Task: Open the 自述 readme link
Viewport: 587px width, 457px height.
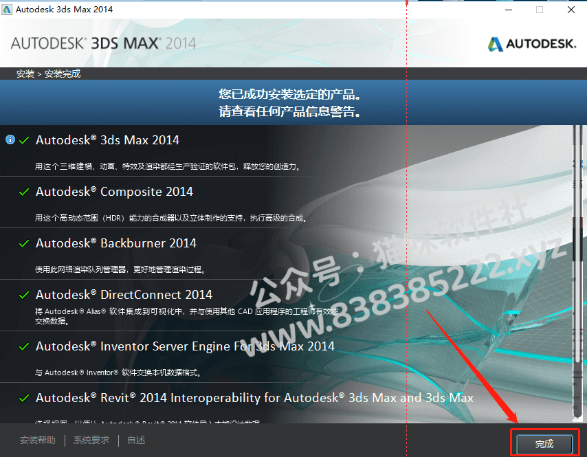Action: (x=136, y=440)
